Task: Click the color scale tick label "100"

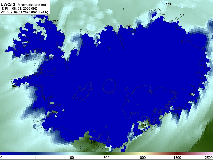Action: coord(71,158)
